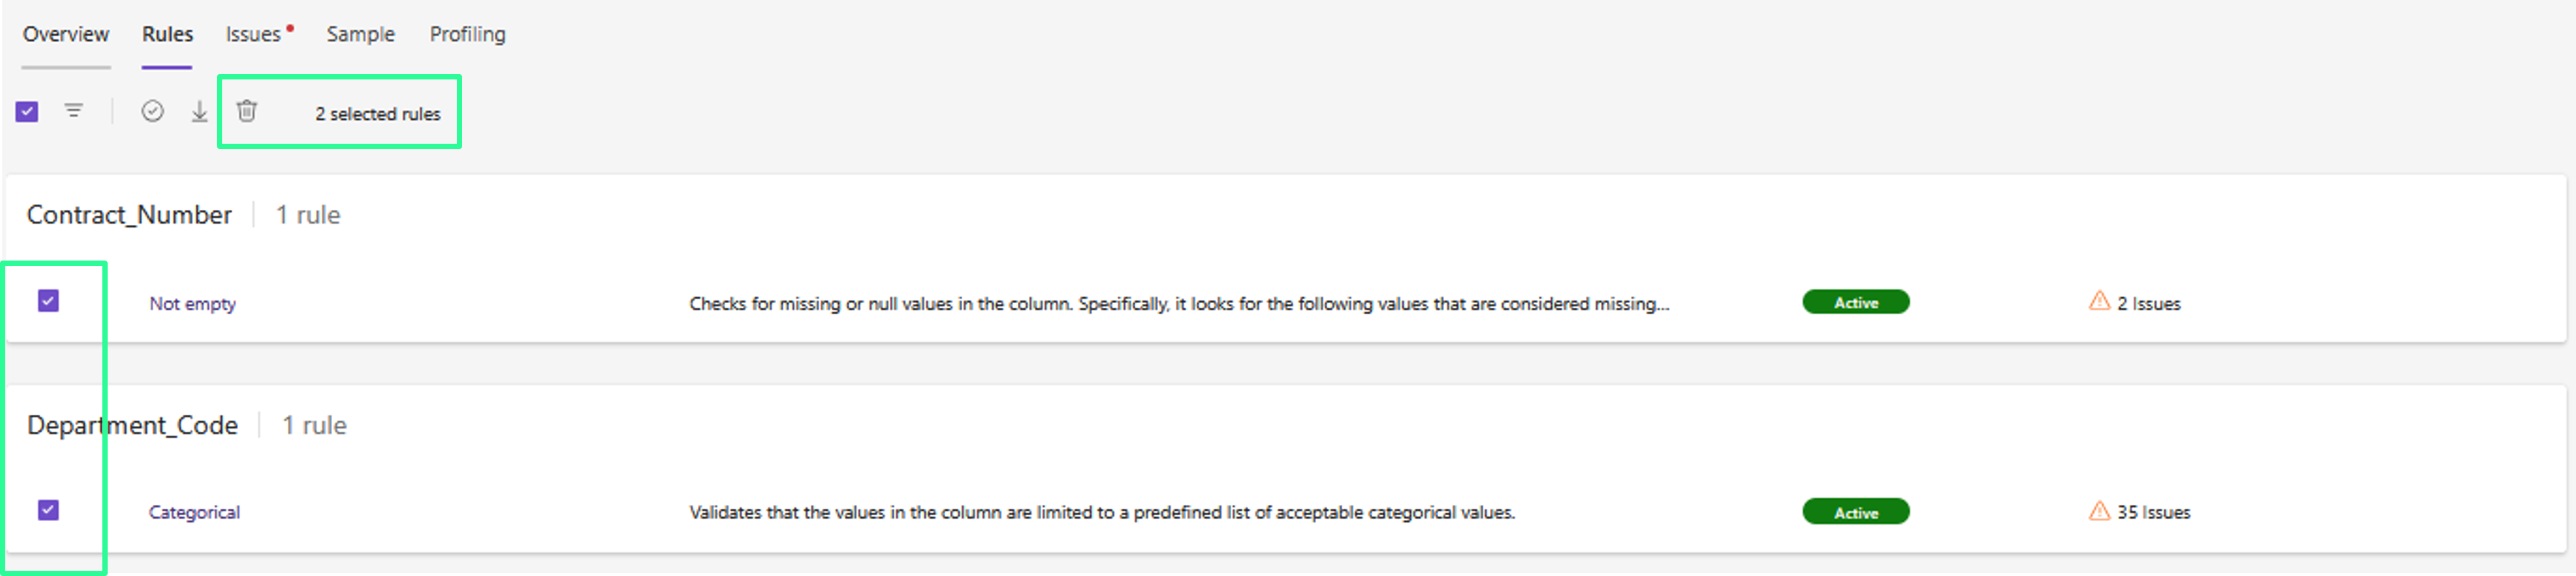Open the Categorical rule link
Image resolution: width=2576 pixels, height=576 pixels.
[194, 512]
